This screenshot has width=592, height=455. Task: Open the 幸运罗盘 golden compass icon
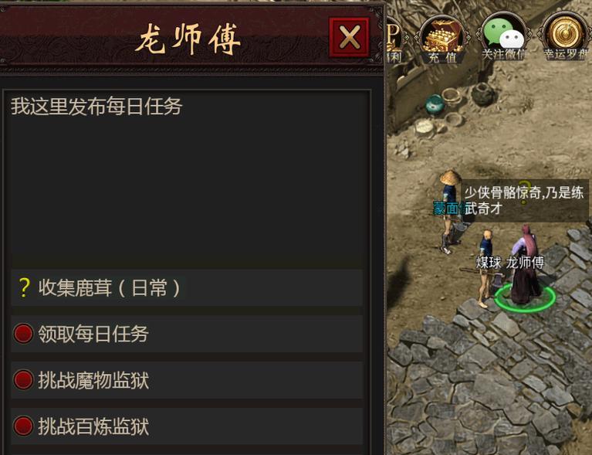click(565, 37)
